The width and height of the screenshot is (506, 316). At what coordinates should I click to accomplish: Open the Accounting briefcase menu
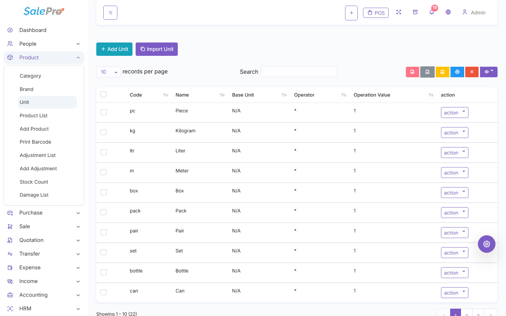click(x=44, y=295)
